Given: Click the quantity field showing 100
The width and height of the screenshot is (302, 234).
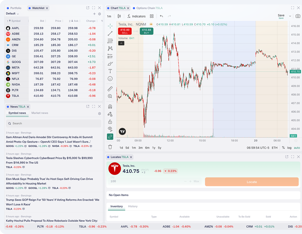Looking at the screenshot, I should [x=146, y=181].
